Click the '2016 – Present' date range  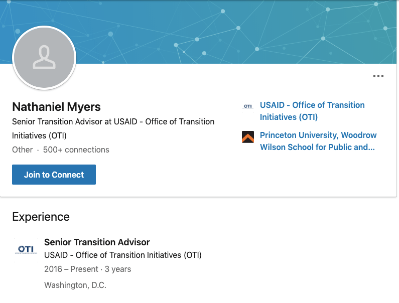70,269
